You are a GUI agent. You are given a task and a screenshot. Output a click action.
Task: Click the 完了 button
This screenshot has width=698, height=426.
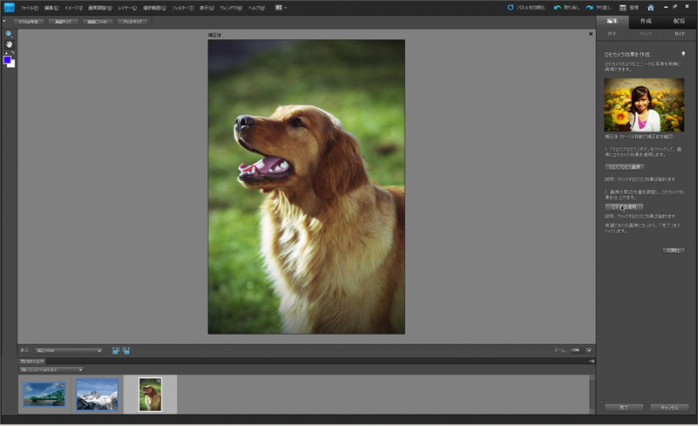coord(624,407)
